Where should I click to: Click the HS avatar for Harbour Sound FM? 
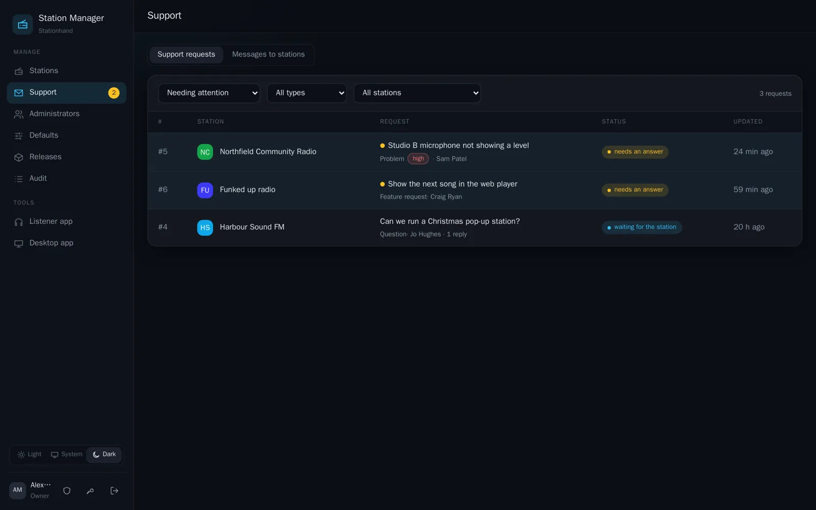pos(205,227)
